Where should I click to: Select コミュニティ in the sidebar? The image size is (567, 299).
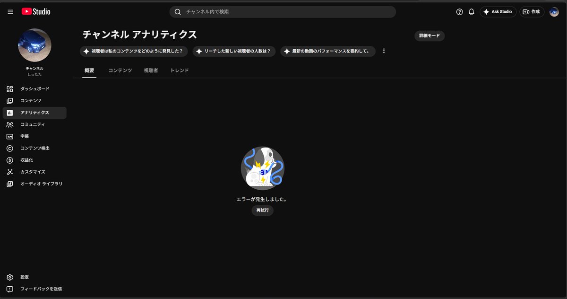point(34,124)
